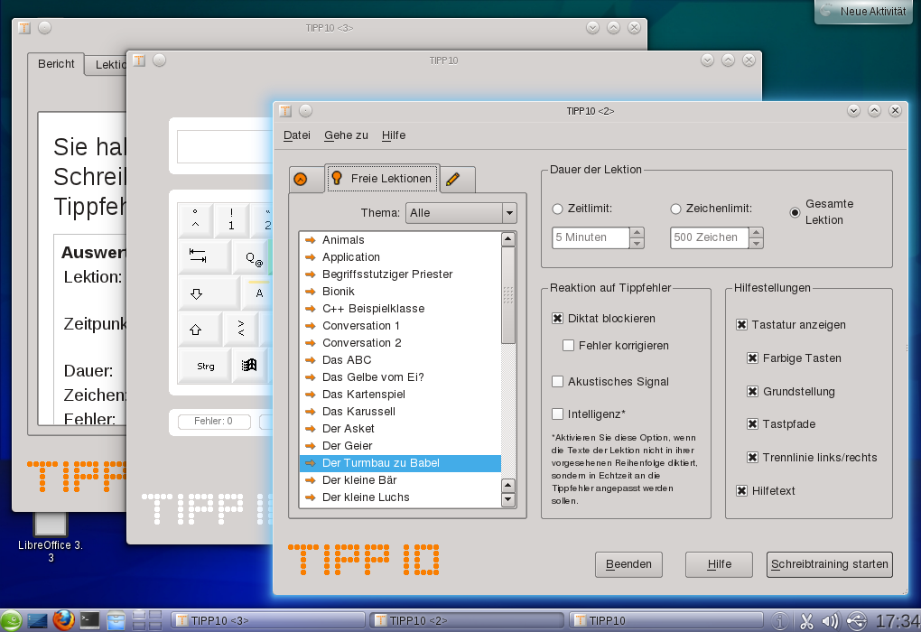Pick the Conversation 1 lesson
Viewport: 921px width, 632px height.
click(x=400, y=325)
